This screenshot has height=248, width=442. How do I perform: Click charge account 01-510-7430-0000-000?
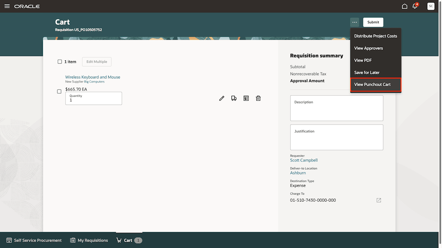pyautogui.click(x=313, y=200)
